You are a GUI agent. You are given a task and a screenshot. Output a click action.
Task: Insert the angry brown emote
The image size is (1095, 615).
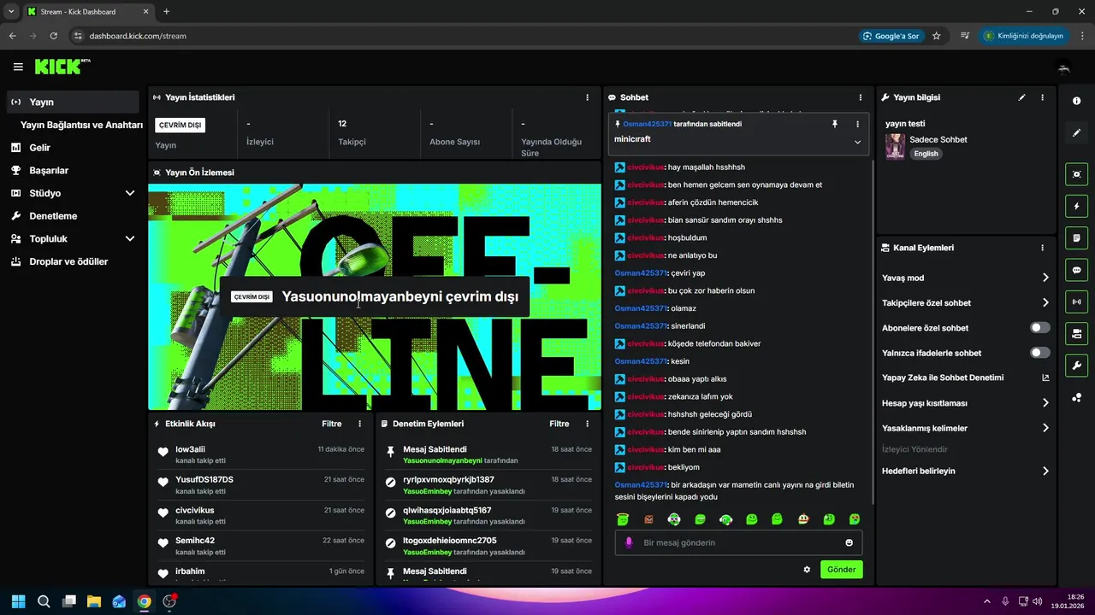(648, 519)
